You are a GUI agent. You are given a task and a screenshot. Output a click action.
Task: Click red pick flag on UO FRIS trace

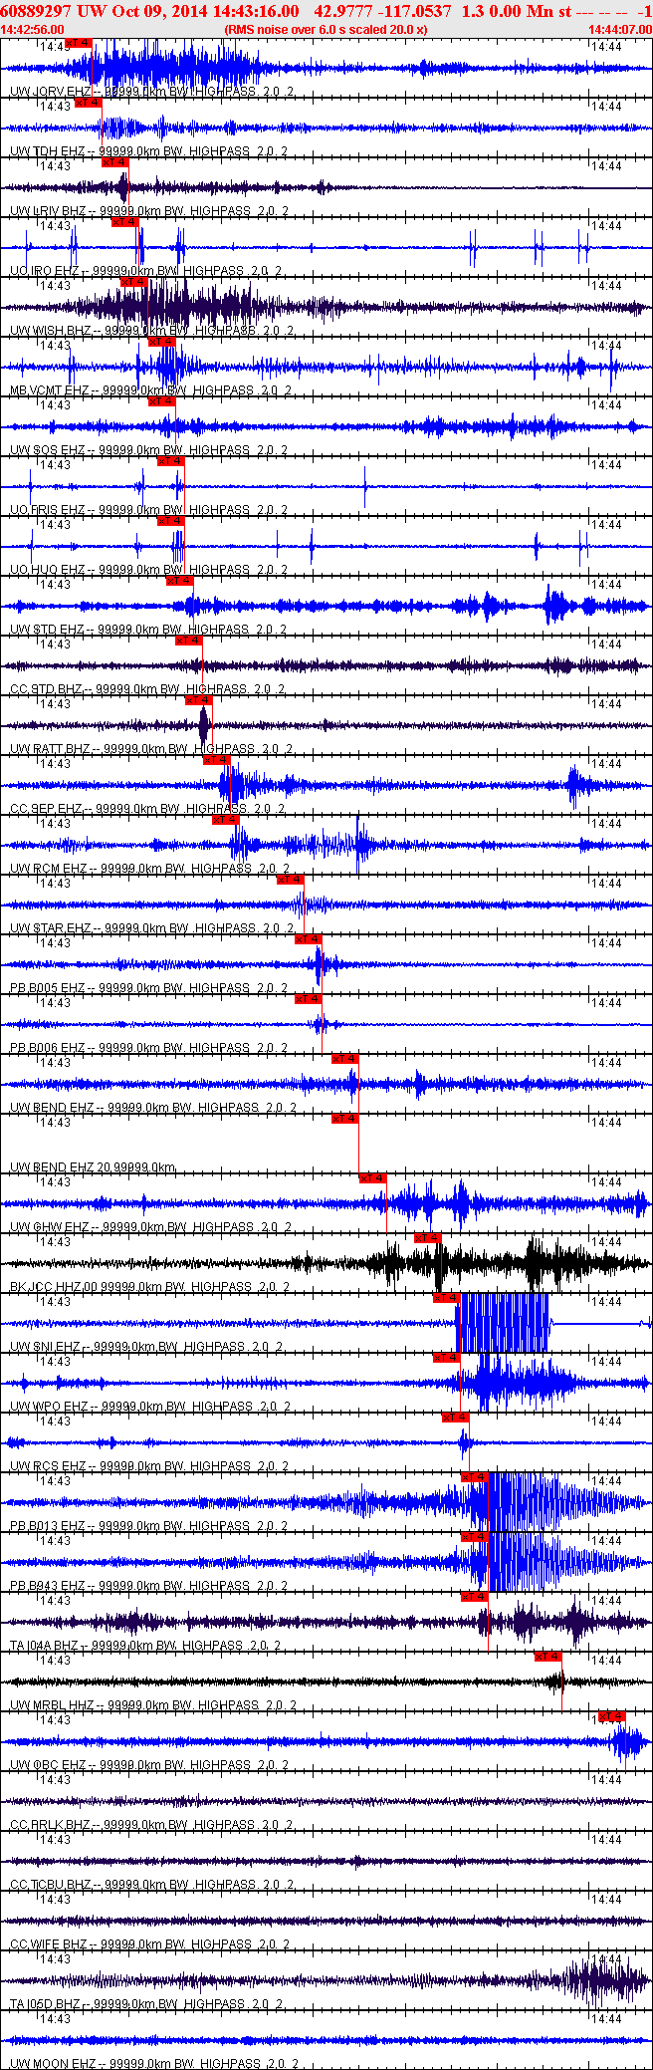click(x=170, y=461)
